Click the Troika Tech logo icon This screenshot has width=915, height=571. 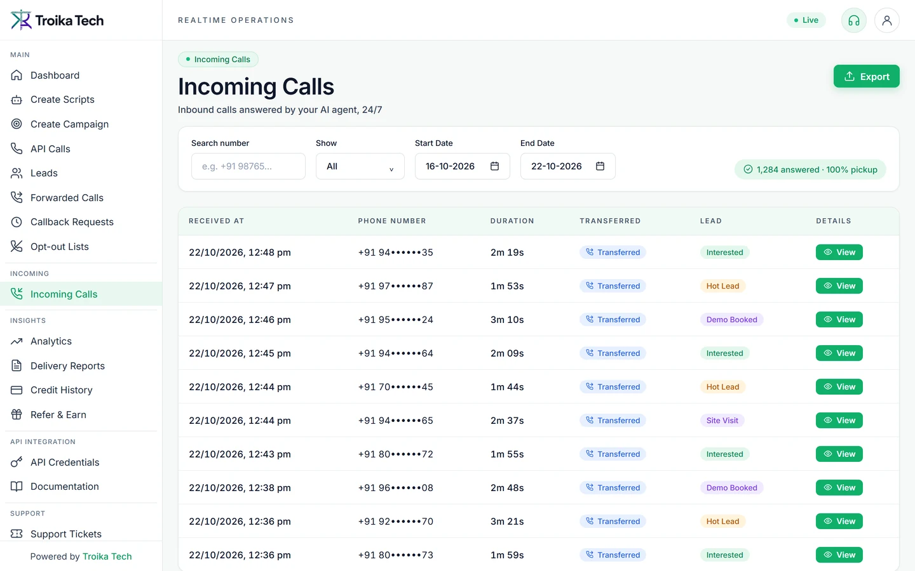click(21, 20)
